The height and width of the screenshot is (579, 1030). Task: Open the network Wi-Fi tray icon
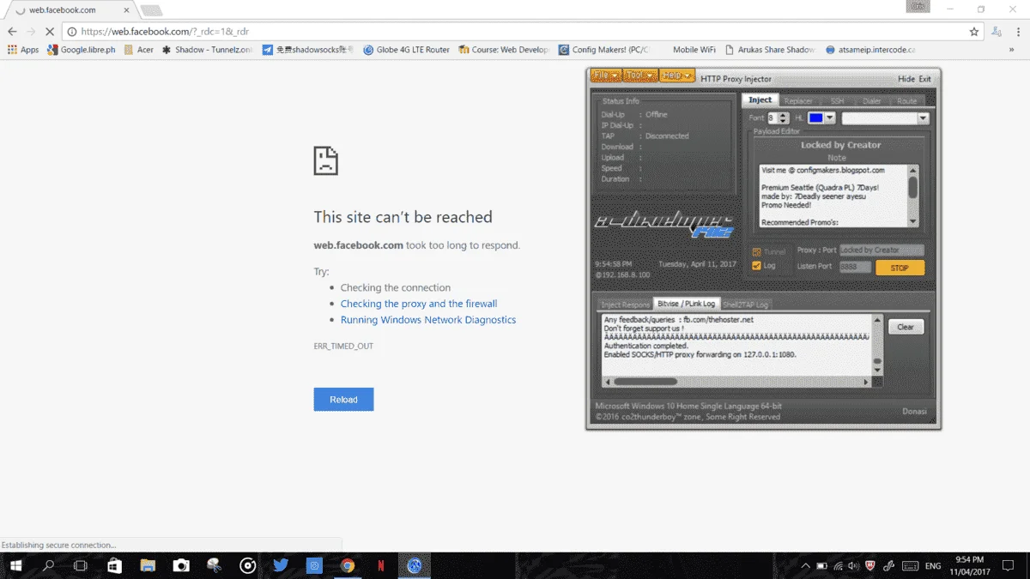[838, 566]
